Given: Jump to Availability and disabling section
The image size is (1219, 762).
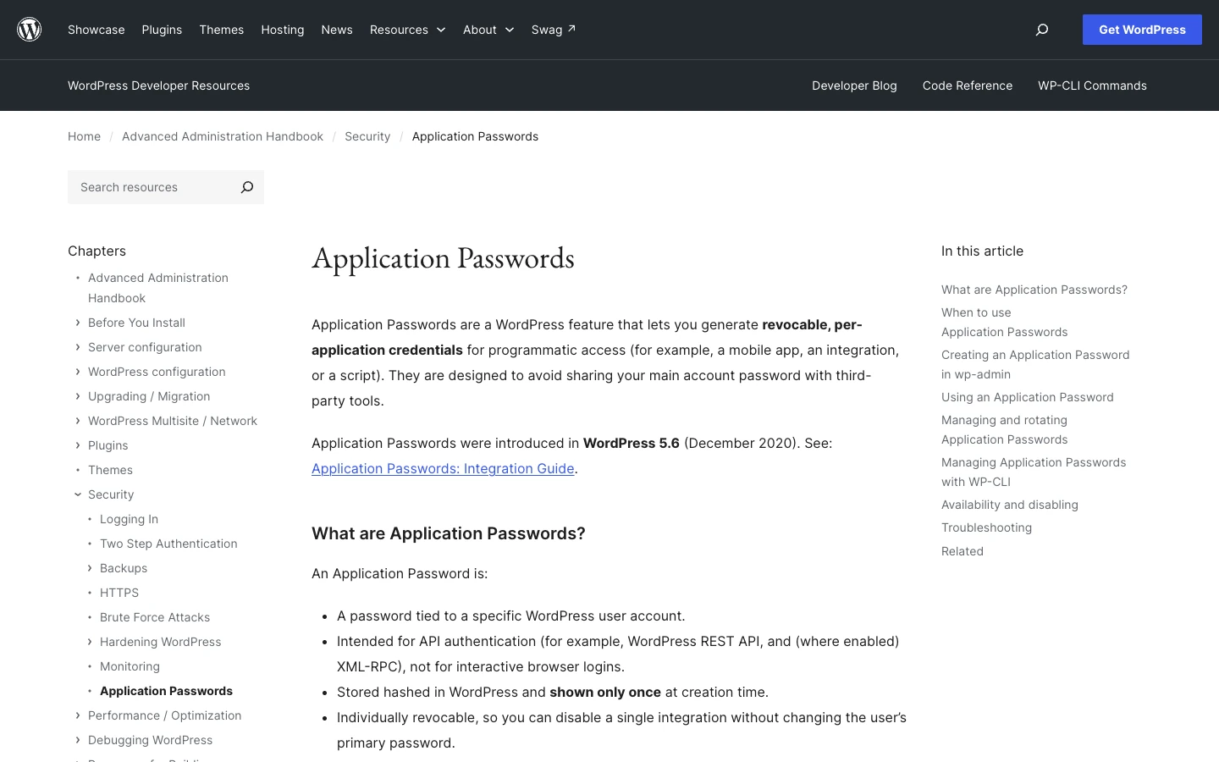Looking at the screenshot, I should pyautogui.click(x=1010, y=505).
